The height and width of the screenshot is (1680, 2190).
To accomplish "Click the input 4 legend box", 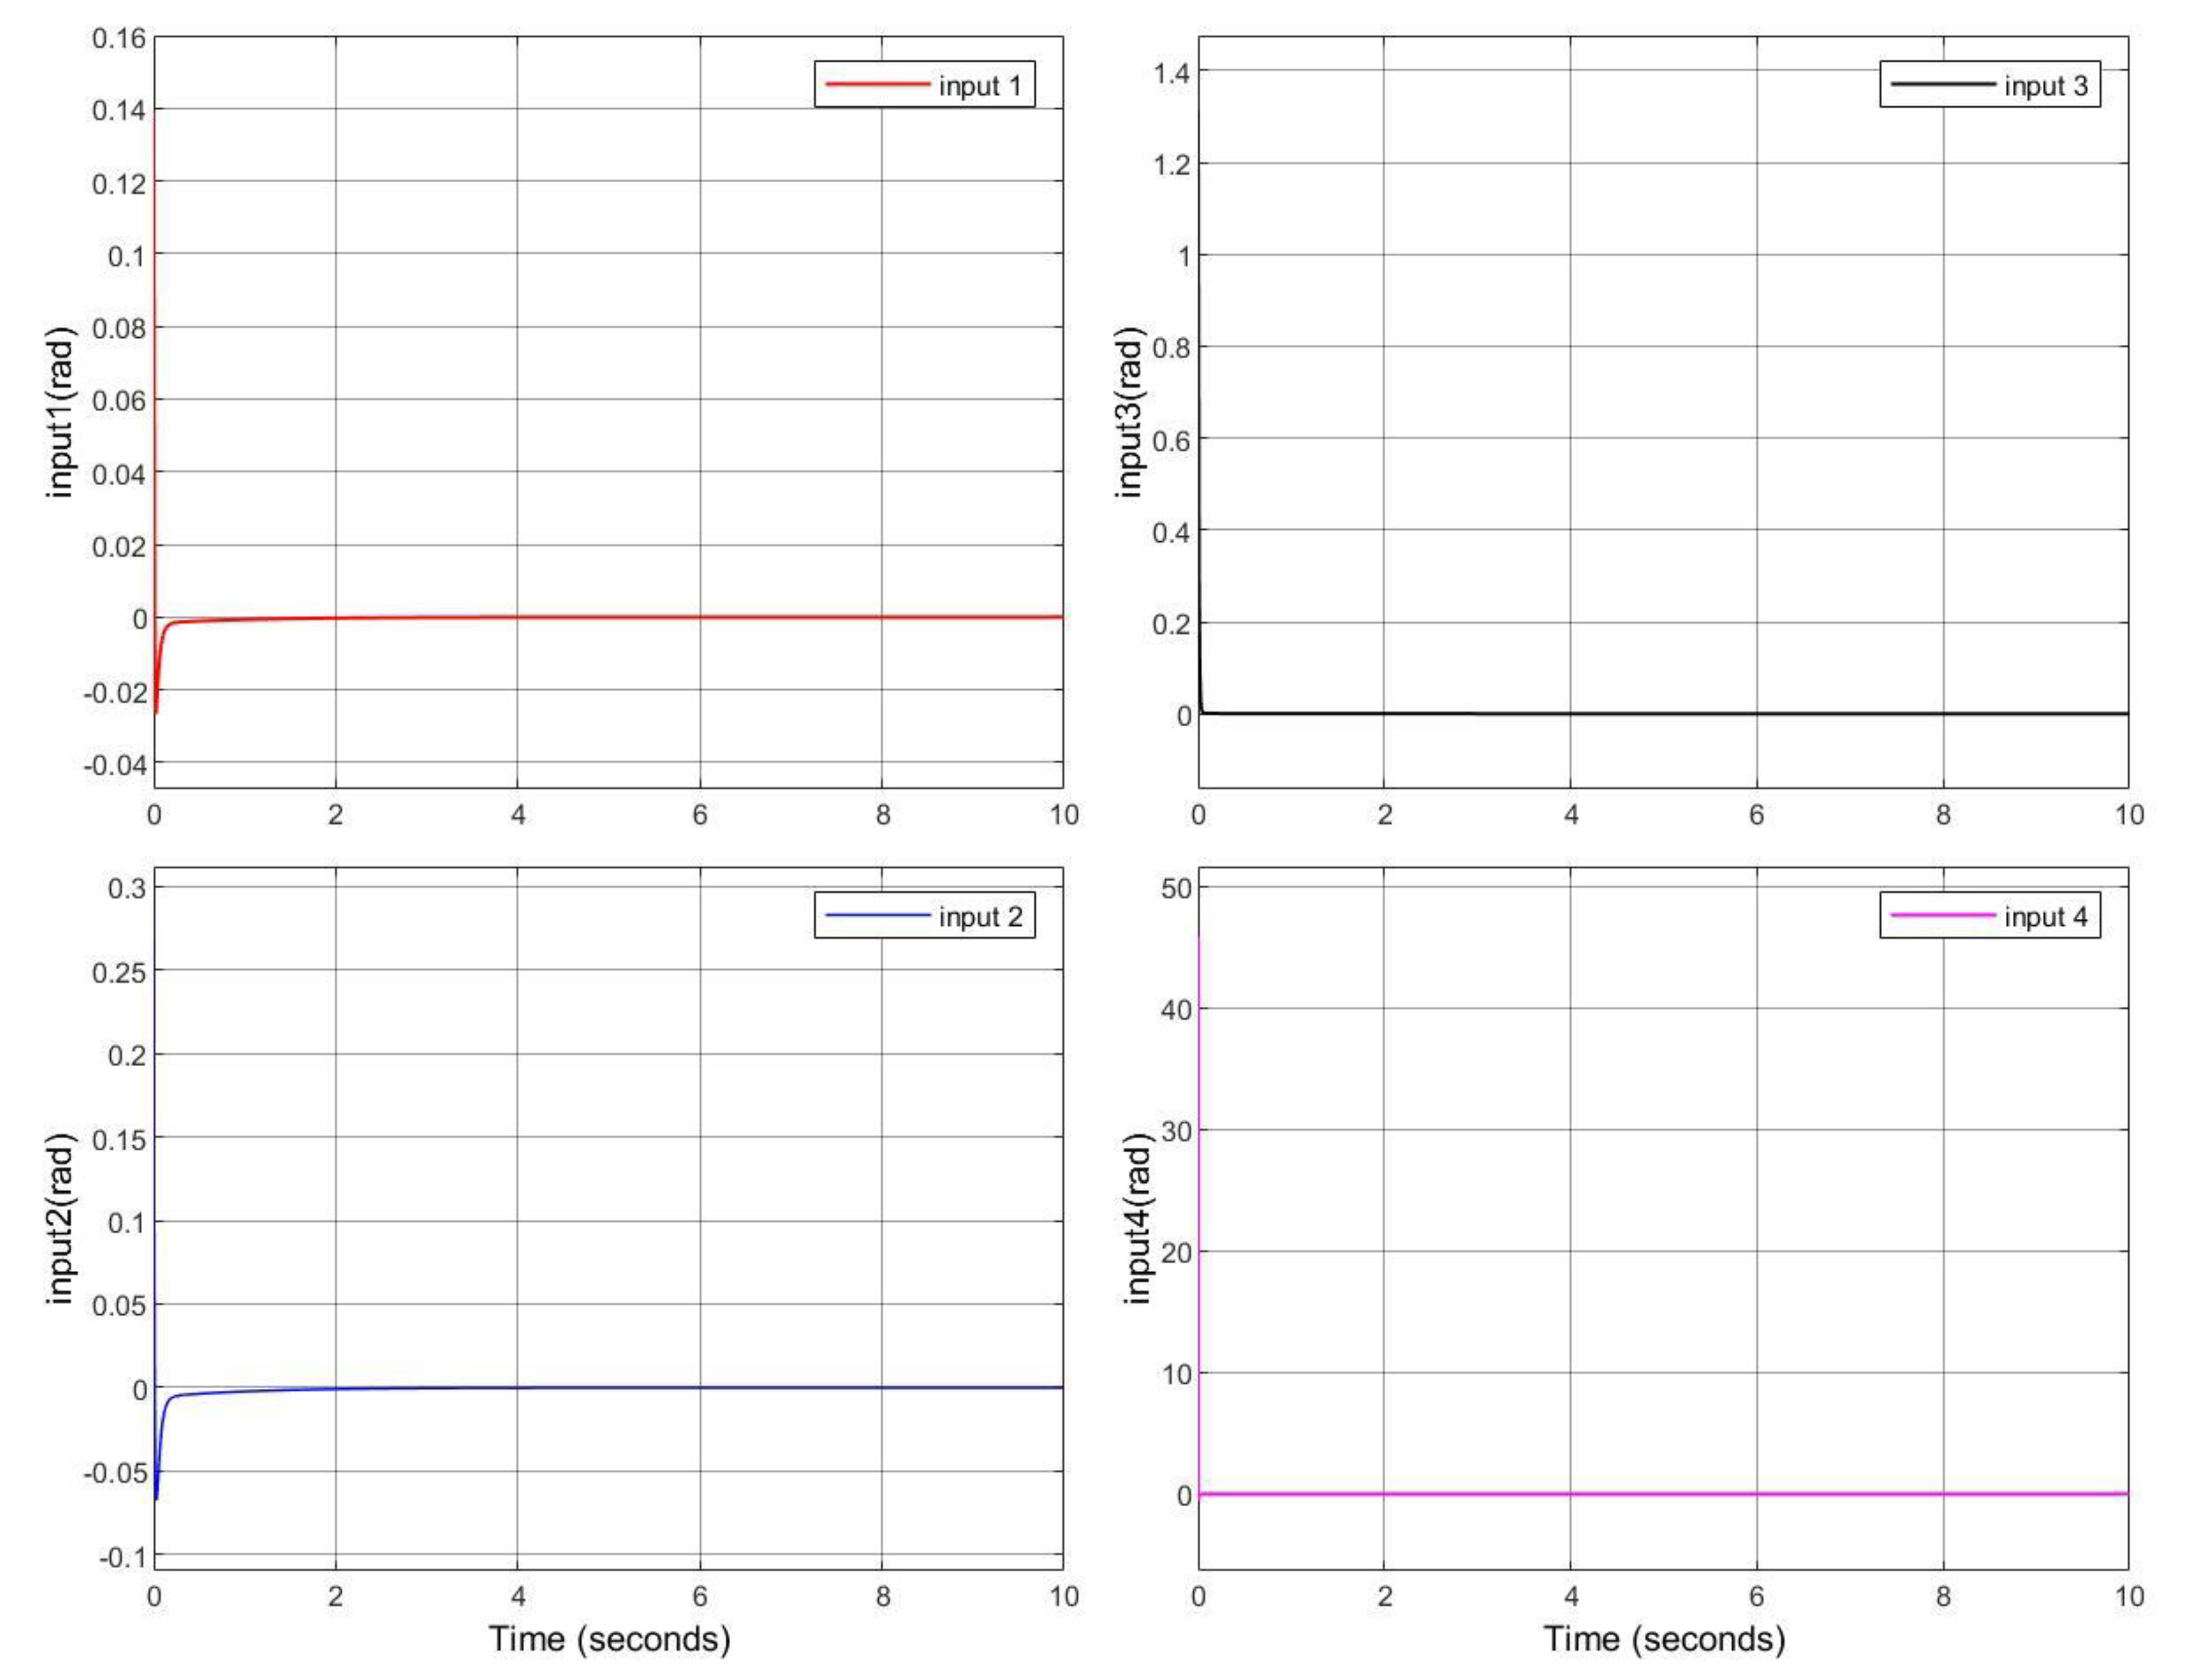I will click(x=1989, y=916).
